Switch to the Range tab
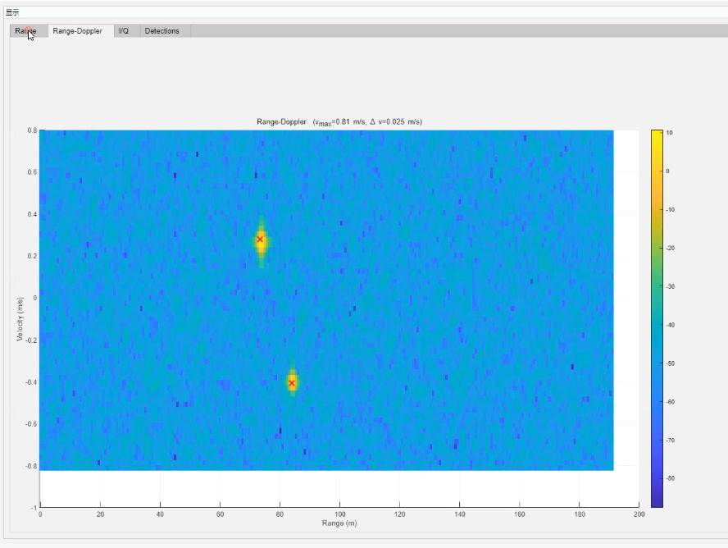 25,31
